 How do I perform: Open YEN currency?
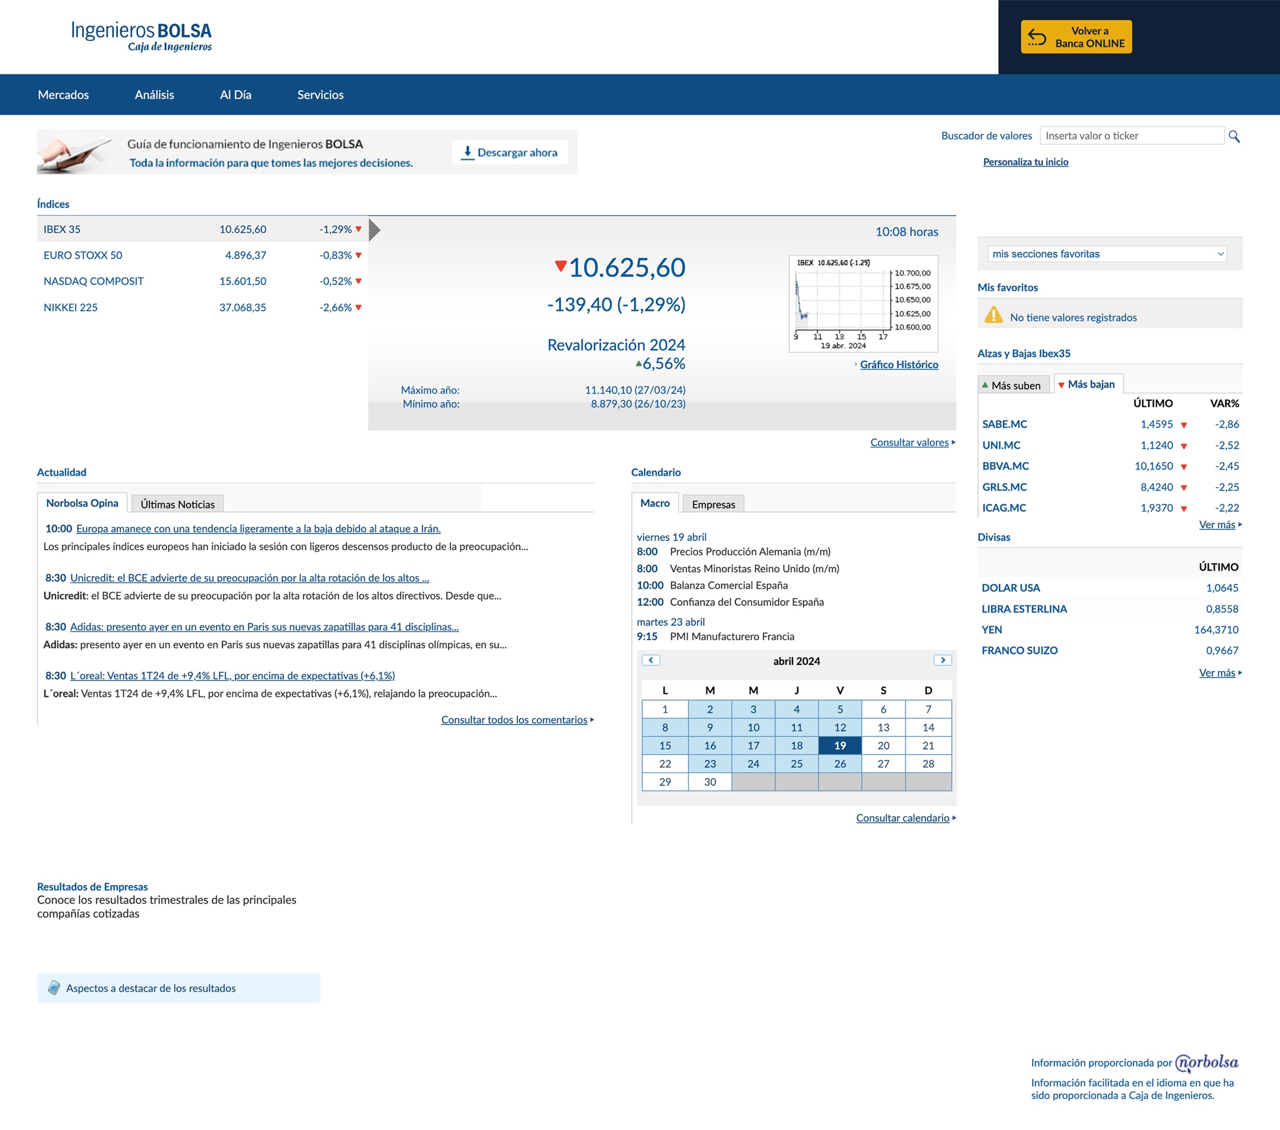coord(991,630)
